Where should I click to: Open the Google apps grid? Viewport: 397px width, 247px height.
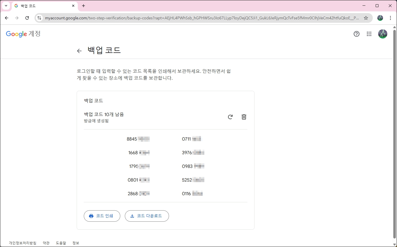pos(369,34)
